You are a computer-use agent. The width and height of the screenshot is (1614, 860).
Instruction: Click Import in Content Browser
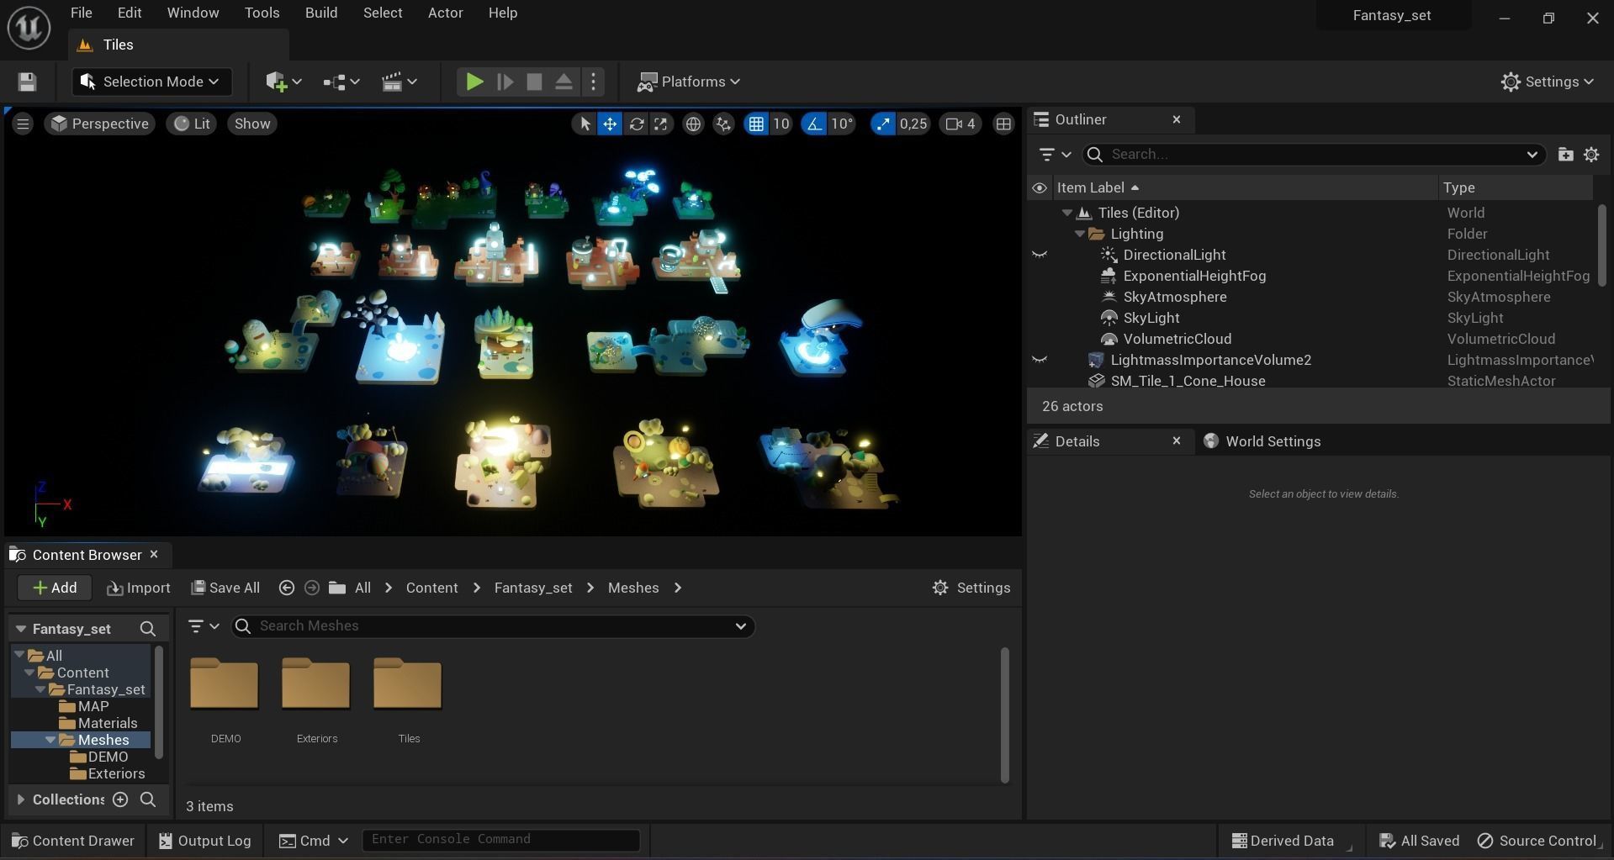click(139, 588)
